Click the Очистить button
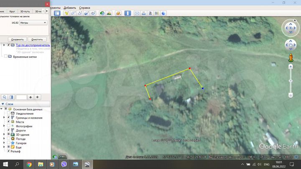301x169 pixels. 37,40
